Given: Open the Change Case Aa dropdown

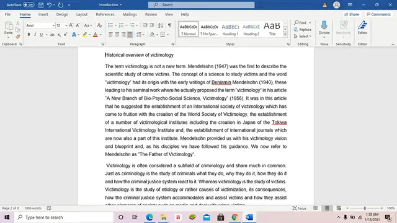Looking at the screenshot, I should pyautogui.click(x=88, y=25).
